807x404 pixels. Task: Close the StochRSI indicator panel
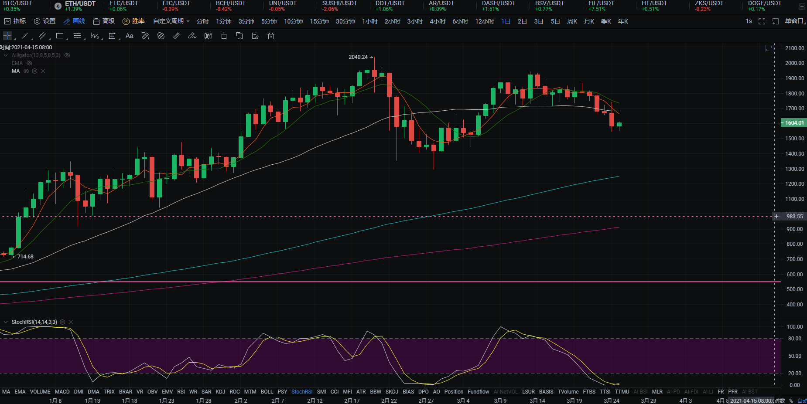(71, 322)
